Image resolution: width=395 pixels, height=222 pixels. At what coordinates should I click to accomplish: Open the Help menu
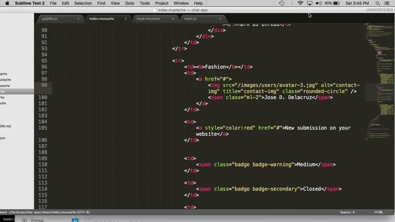click(198, 3)
